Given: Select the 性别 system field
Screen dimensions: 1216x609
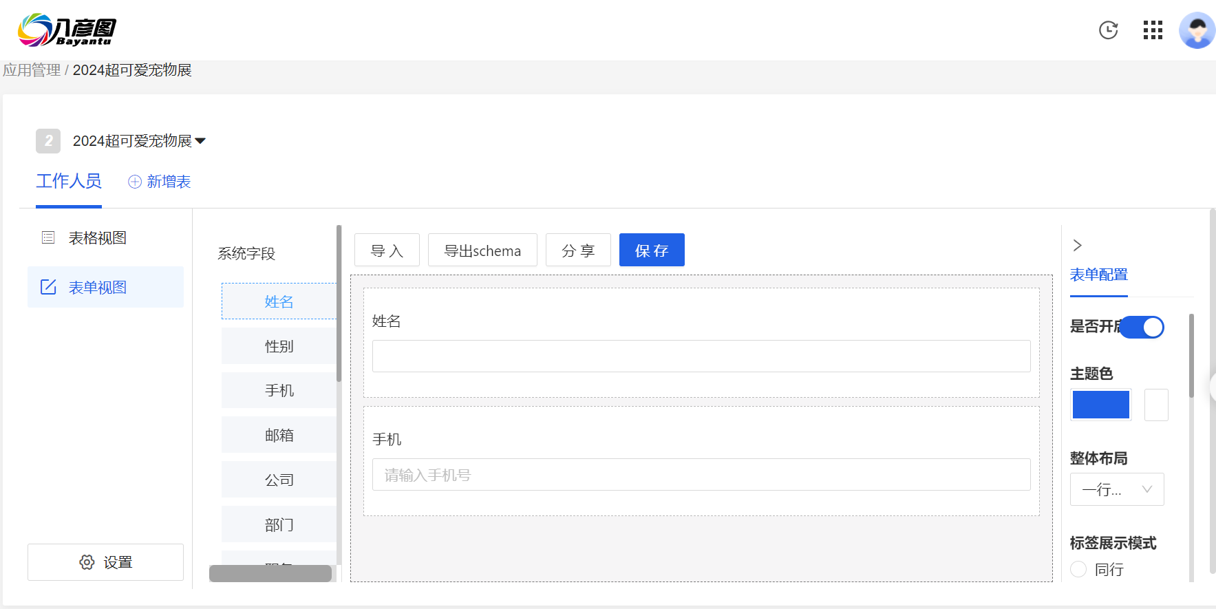Looking at the screenshot, I should pyautogui.click(x=279, y=346).
